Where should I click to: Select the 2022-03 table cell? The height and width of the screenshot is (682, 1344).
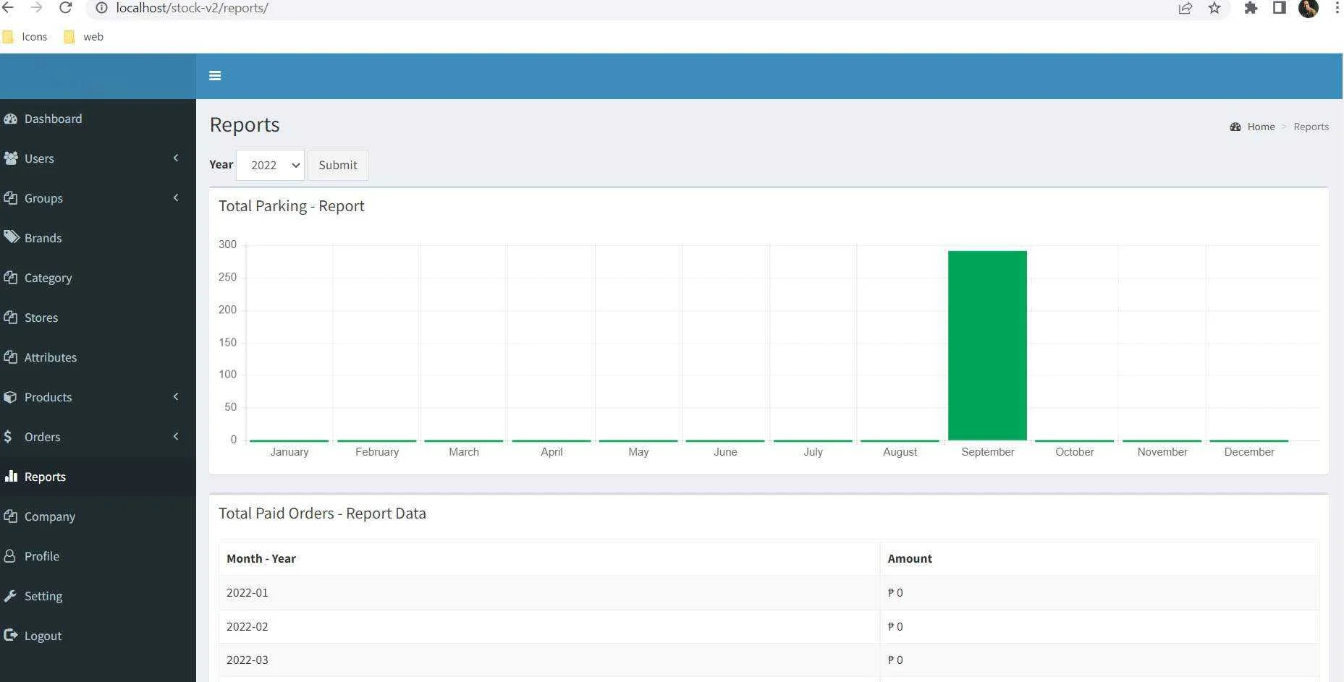(549, 660)
